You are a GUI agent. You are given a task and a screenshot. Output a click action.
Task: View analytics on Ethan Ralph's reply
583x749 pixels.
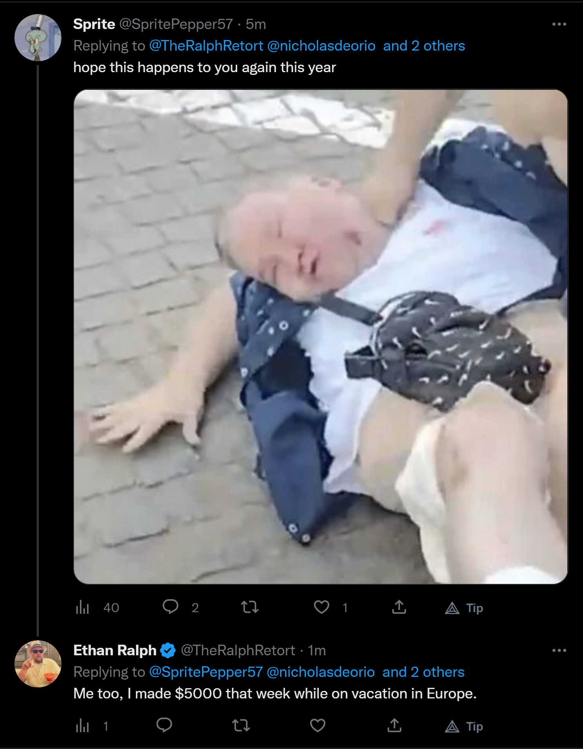tap(92, 726)
